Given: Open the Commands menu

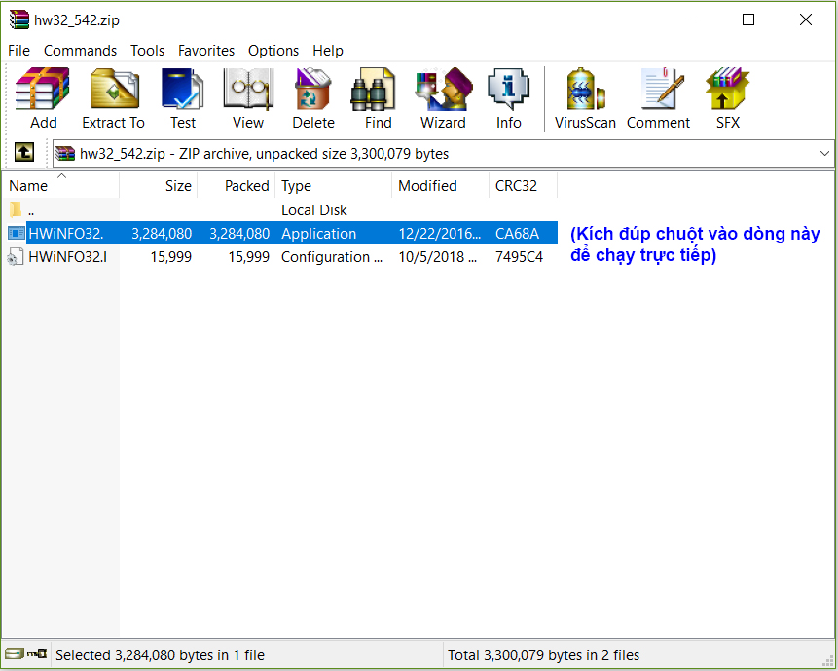Looking at the screenshot, I should (x=80, y=51).
